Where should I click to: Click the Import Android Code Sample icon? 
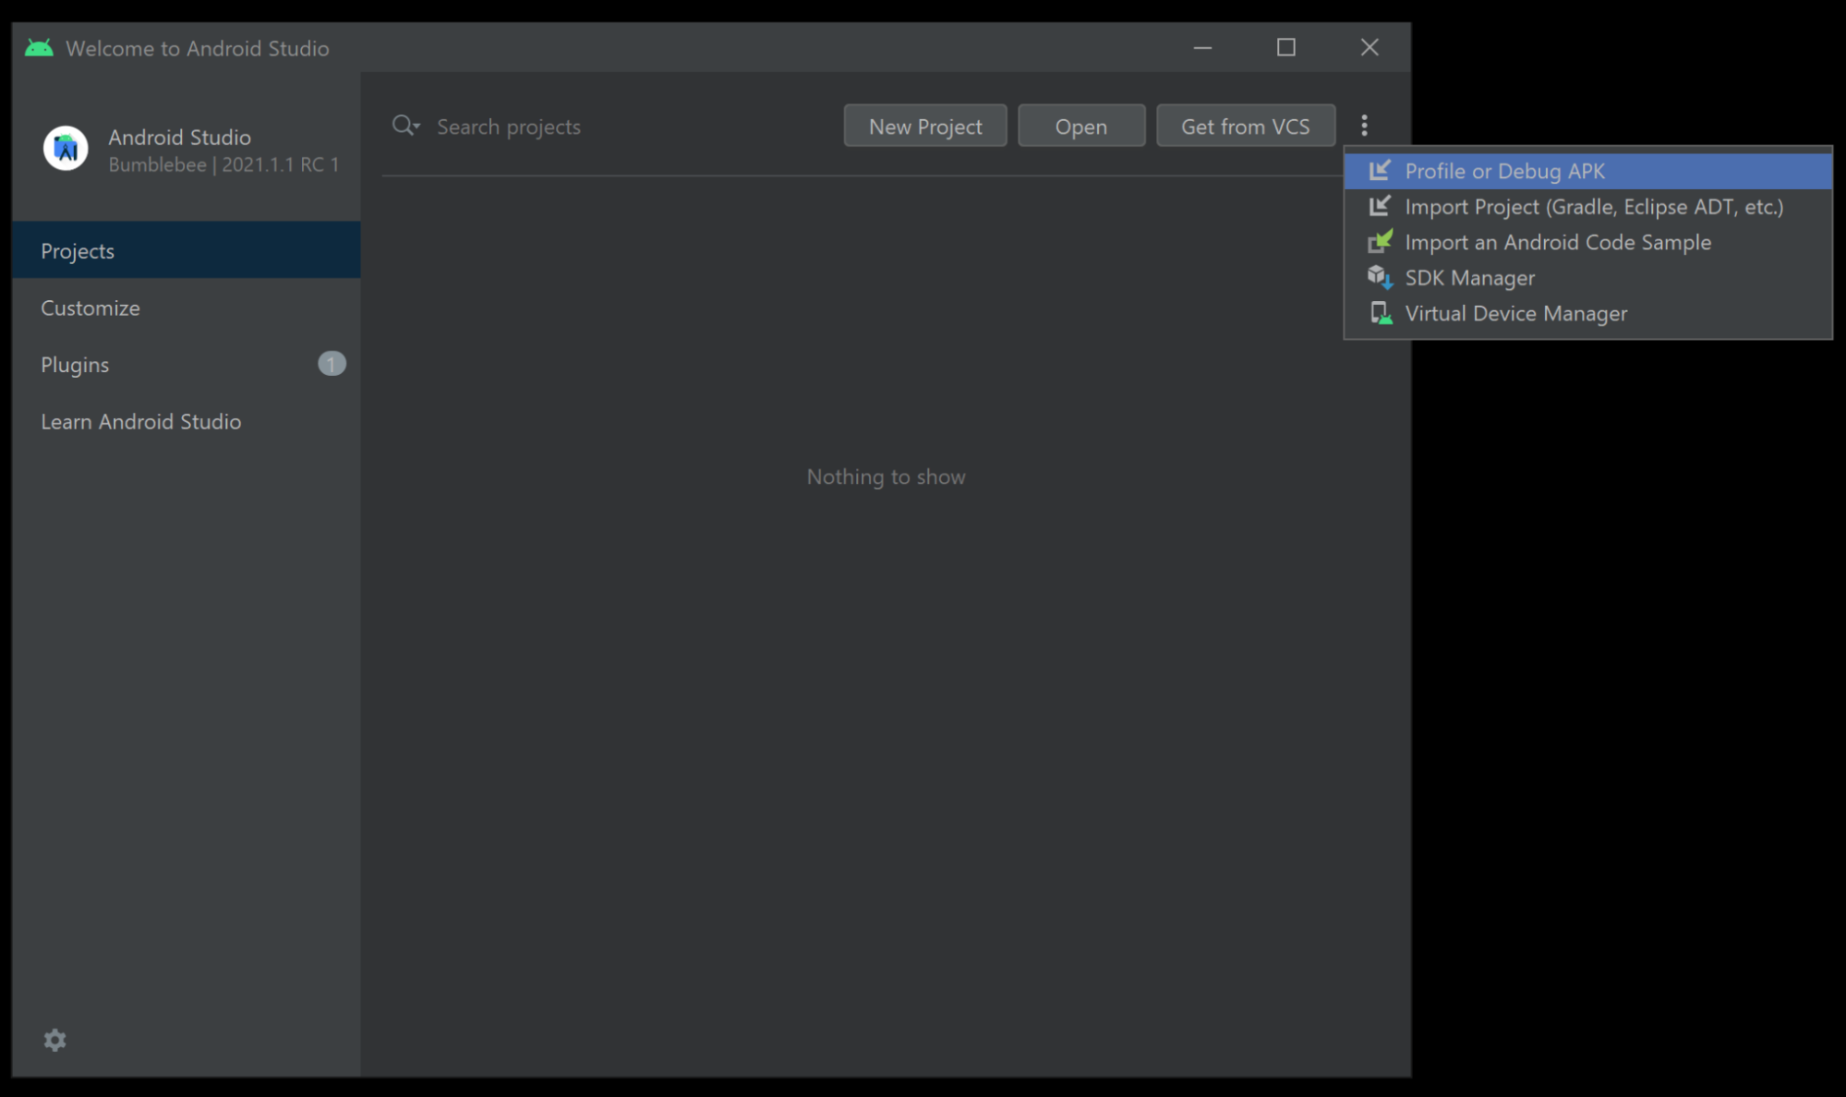pos(1380,242)
